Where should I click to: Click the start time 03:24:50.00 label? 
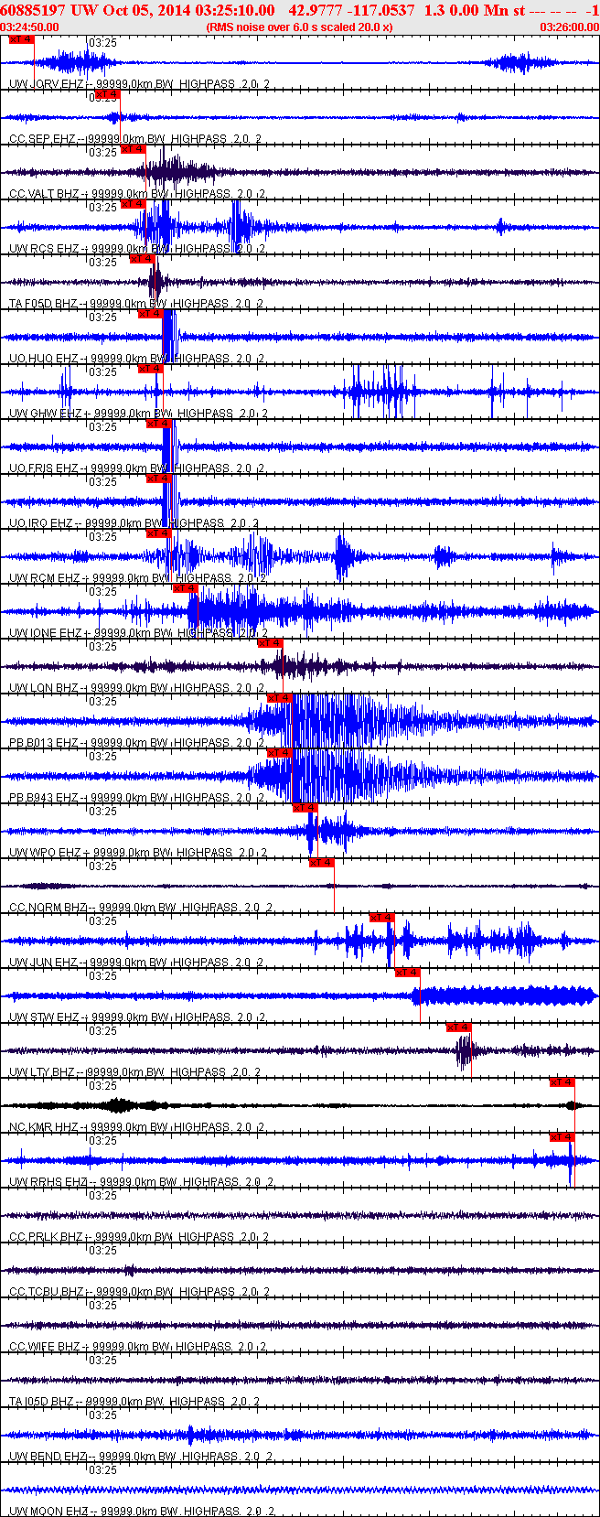[x=30, y=27]
